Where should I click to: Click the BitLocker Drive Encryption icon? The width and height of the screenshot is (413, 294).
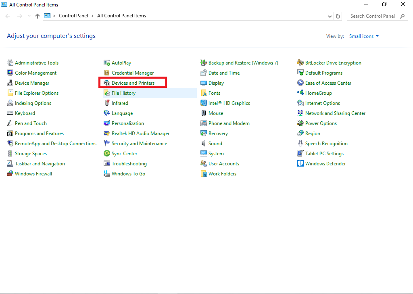tap(300, 63)
